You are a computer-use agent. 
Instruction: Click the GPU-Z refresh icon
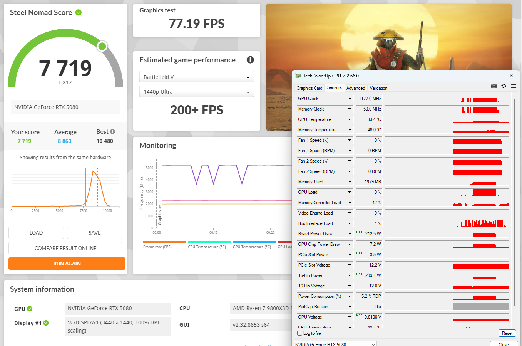(x=504, y=86)
